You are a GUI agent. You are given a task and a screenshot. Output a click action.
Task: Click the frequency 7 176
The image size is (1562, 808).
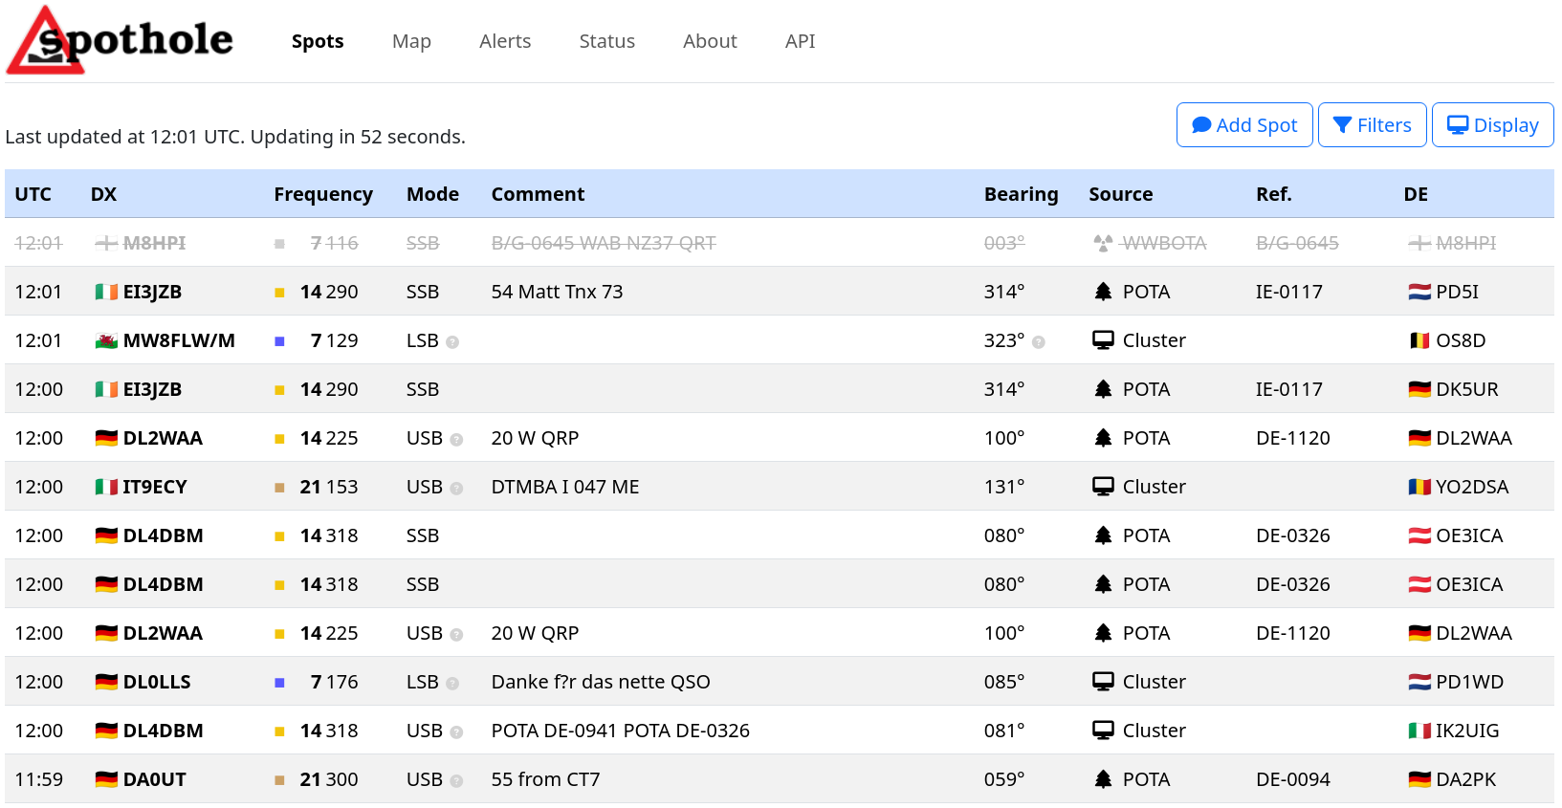coord(335,682)
